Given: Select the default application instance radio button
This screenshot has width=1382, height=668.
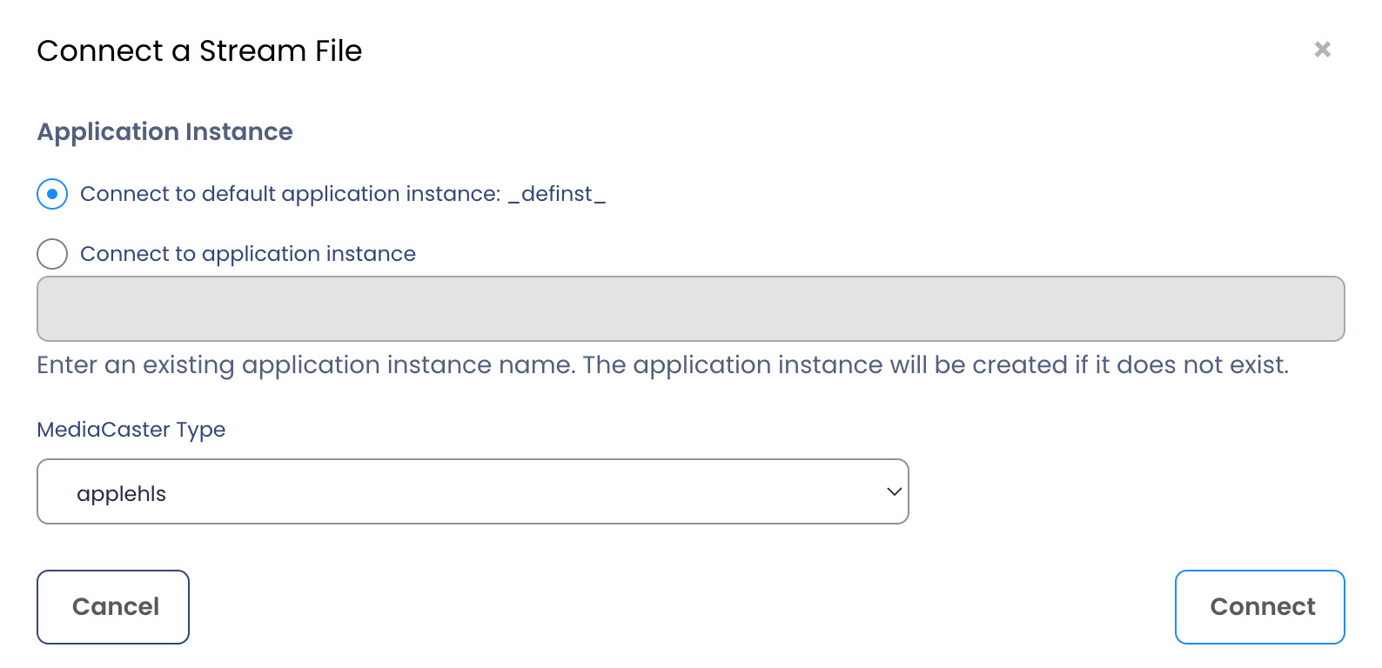Looking at the screenshot, I should click(52, 194).
